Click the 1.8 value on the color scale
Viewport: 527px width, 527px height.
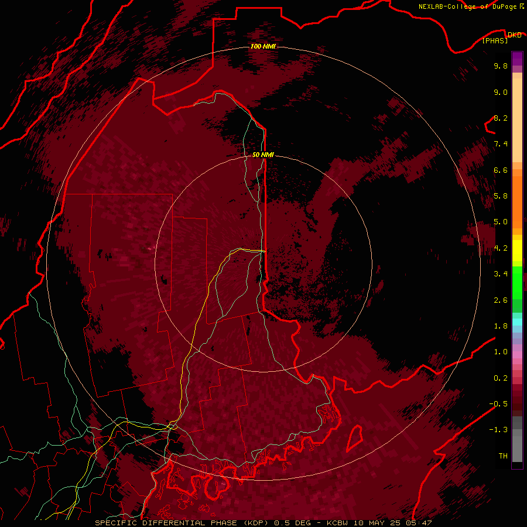pos(501,326)
